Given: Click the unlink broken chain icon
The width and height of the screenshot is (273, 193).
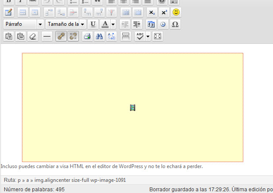Looking at the screenshot, I should click(x=73, y=37).
